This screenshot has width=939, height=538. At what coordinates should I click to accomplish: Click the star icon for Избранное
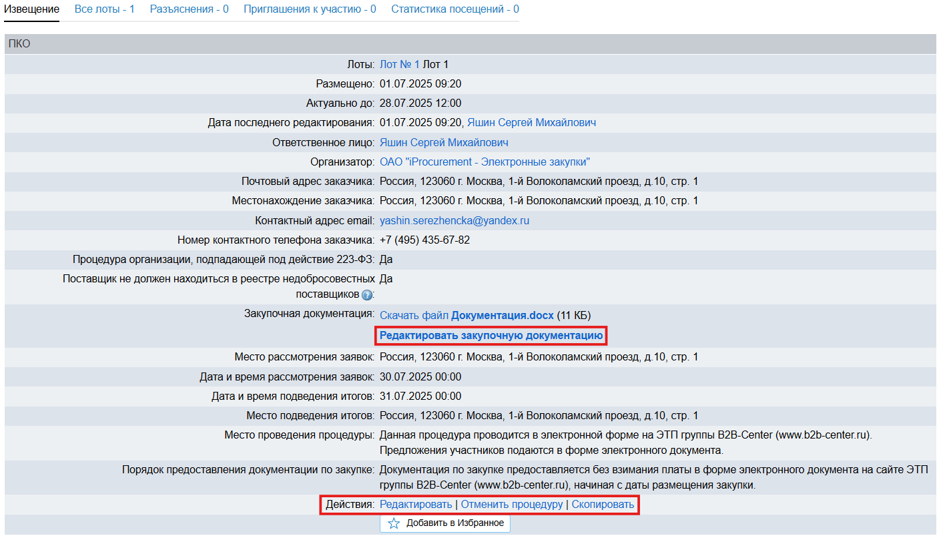point(394,523)
